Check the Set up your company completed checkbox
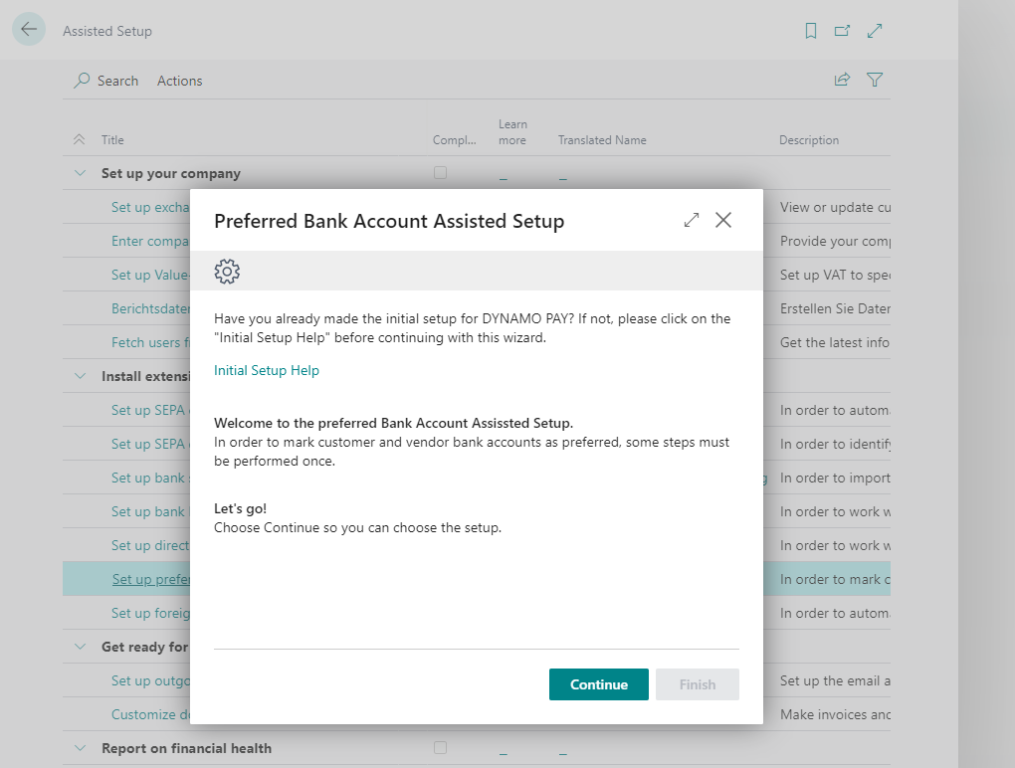Screen dimensions: 1015x768 click(440, 172)
